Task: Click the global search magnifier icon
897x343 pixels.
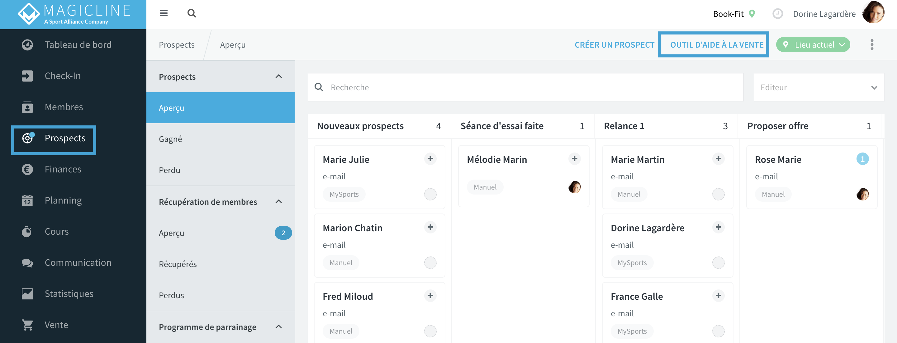Action: 192,13
